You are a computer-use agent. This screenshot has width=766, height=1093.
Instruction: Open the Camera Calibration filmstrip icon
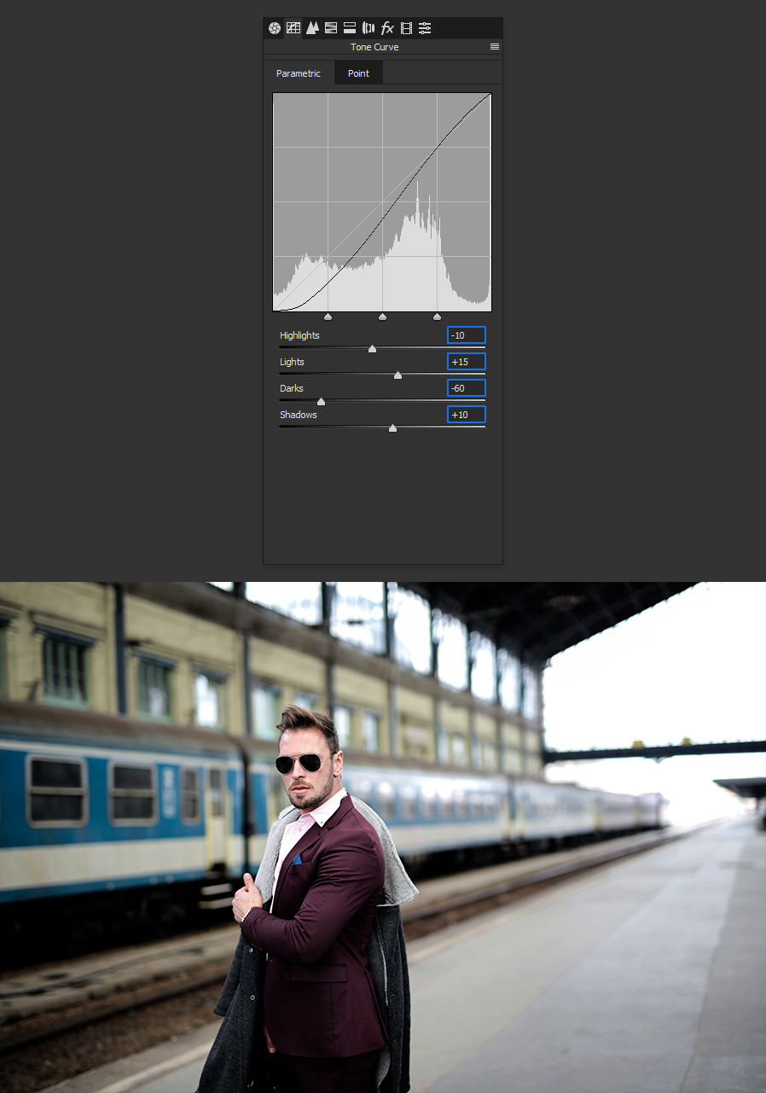pos(406,28)
